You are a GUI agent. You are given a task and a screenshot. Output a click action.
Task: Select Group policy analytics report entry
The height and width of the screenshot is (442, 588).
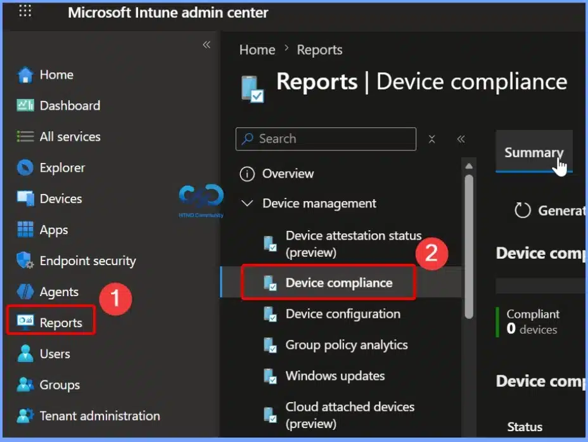click(347, 345)
